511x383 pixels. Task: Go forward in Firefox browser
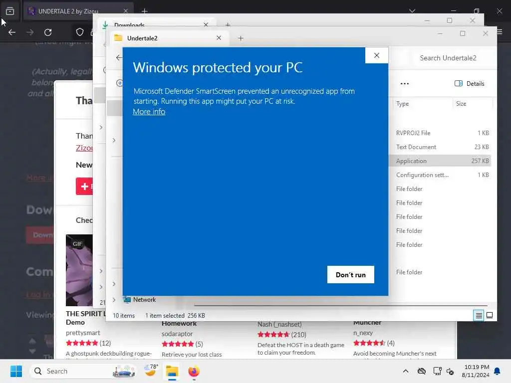coord(30,32)
